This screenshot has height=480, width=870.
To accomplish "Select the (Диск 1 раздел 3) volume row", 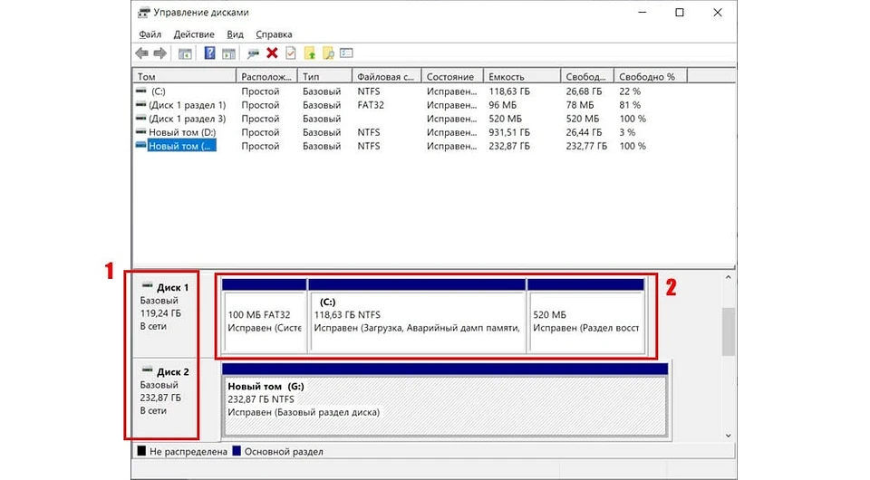I will coord(187,119).
